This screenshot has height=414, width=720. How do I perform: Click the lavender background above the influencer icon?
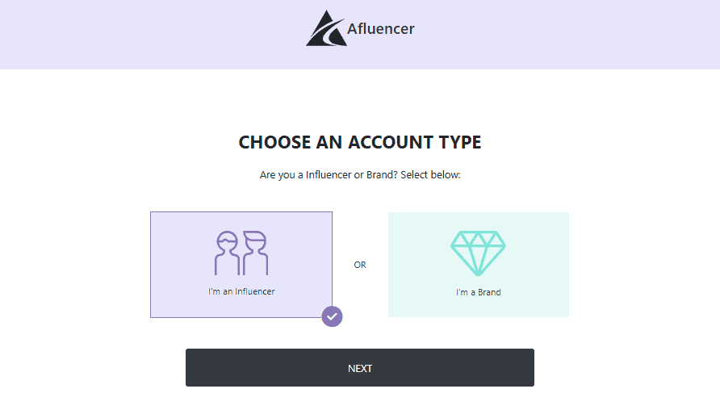tap(241, 221)
